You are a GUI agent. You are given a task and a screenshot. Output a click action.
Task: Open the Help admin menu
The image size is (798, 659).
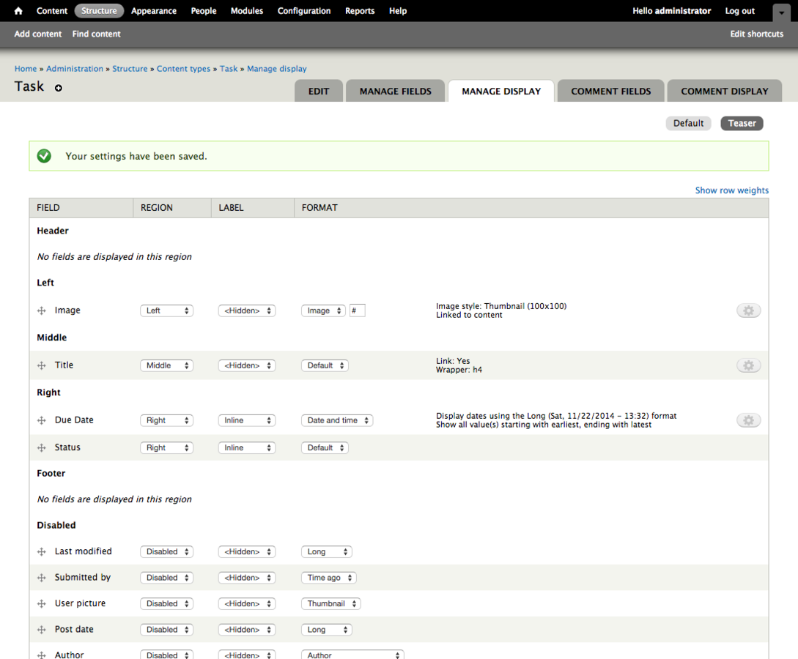pos(398,11)
